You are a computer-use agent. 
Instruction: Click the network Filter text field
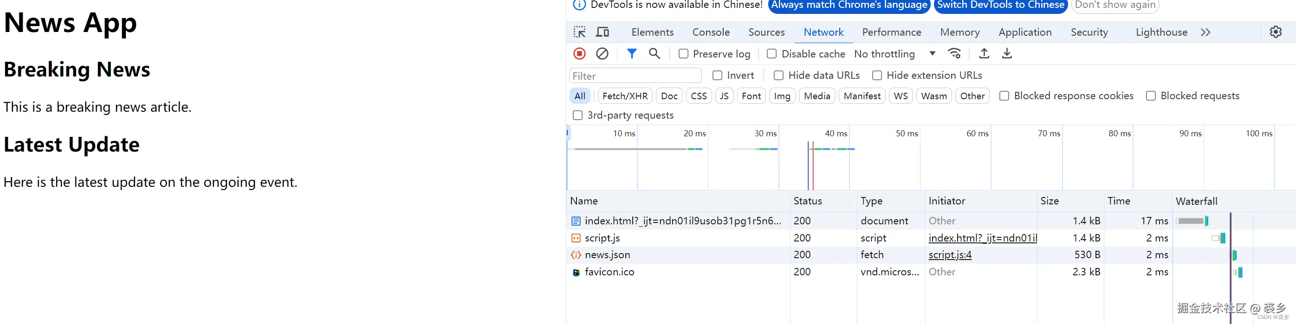pos(635,76)
